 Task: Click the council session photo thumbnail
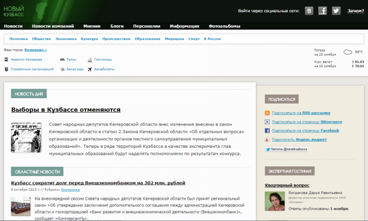[21, 206]
